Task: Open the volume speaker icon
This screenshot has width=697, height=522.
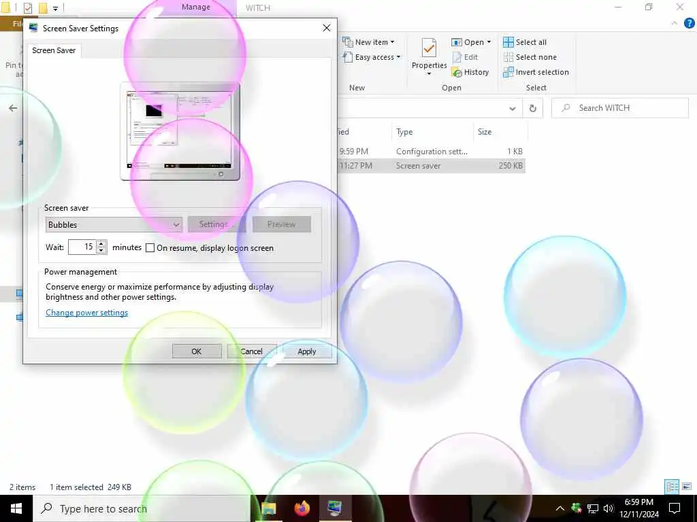Action: (608, 508)
